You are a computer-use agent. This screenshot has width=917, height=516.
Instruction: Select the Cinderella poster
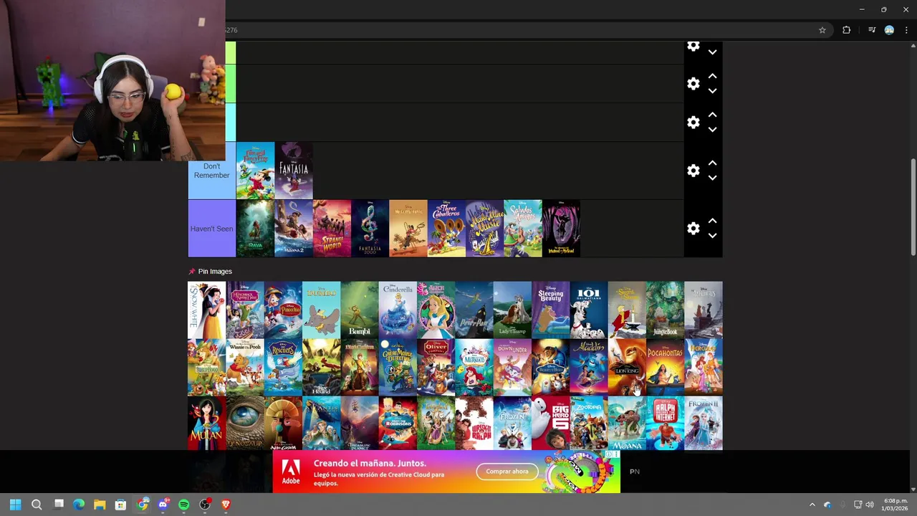pyautogui.click(x=398, y=310)
